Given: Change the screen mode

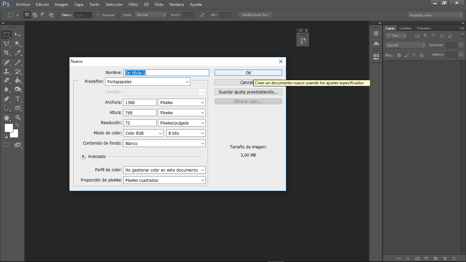Looking at the screenshot, I should click(18, 145).
